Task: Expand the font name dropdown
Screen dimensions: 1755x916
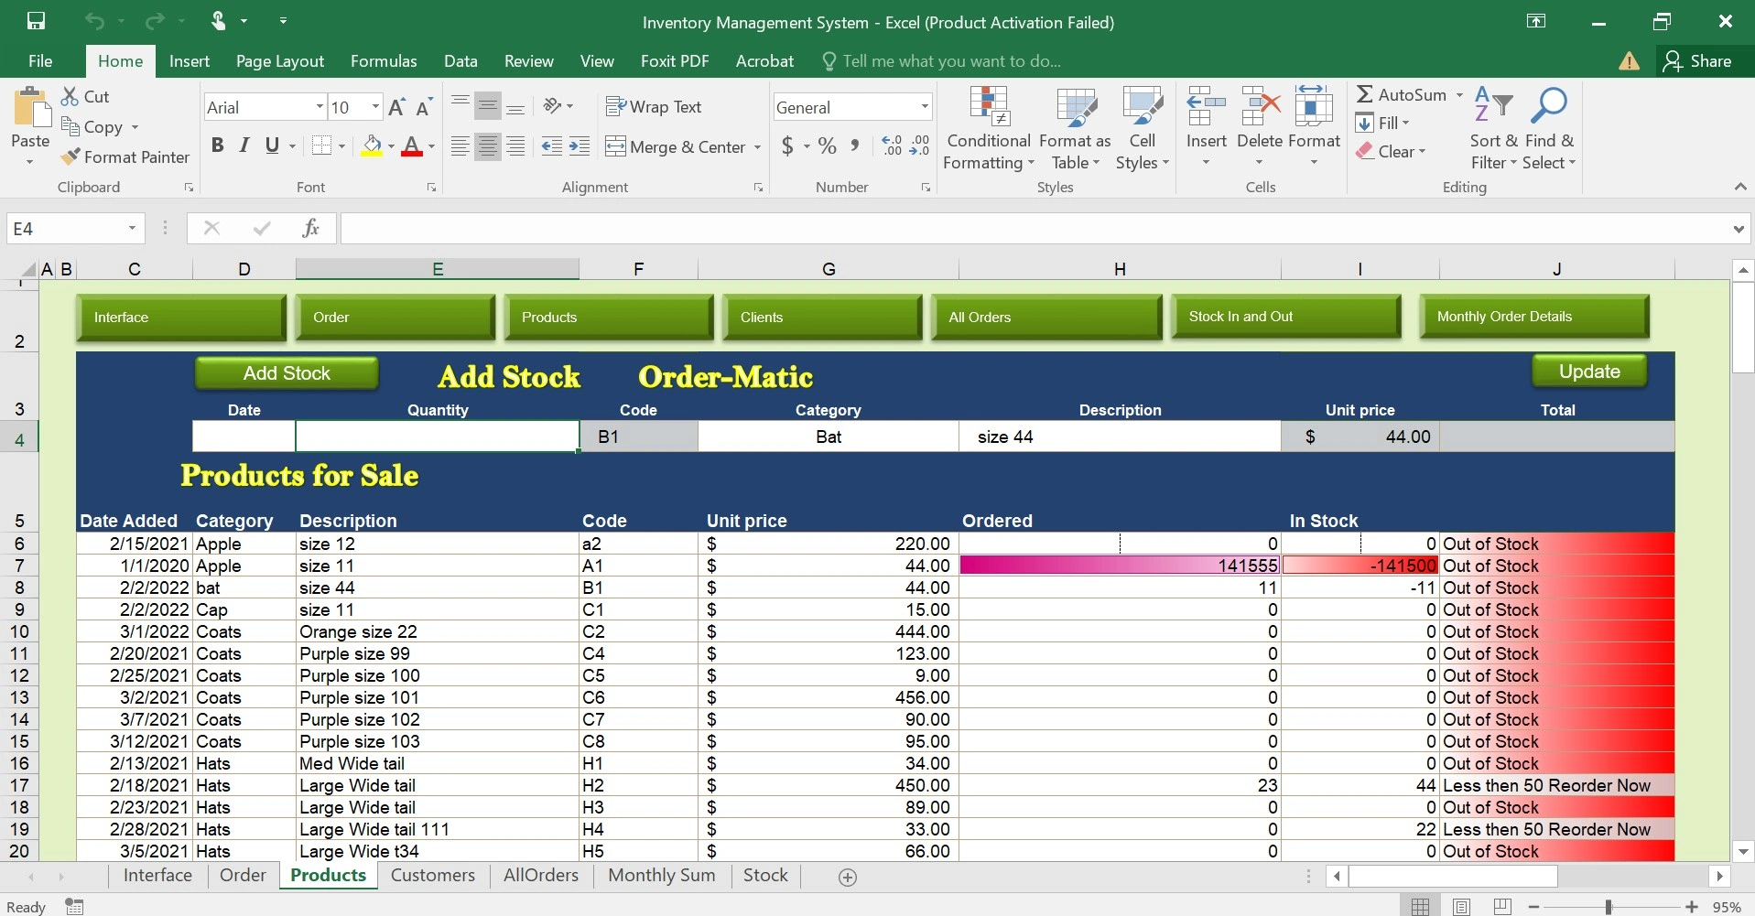Action: (x=320, y=107)
